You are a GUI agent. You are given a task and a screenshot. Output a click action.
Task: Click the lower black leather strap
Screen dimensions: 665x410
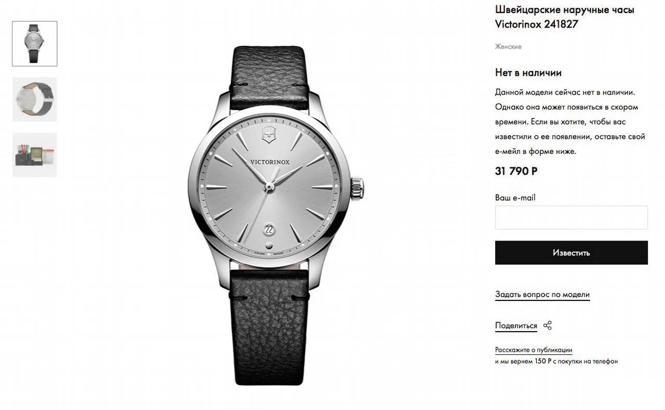click(x=269, y=326)
